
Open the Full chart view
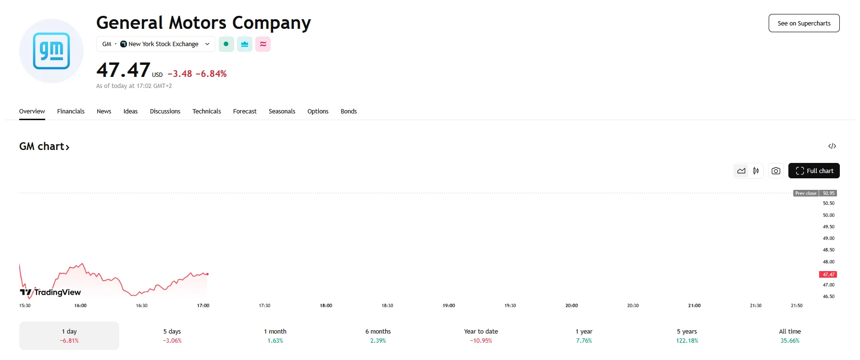(814, 171)
